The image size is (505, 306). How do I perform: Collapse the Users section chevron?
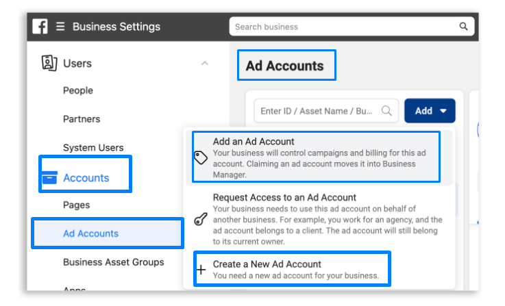tap(204, 63)
